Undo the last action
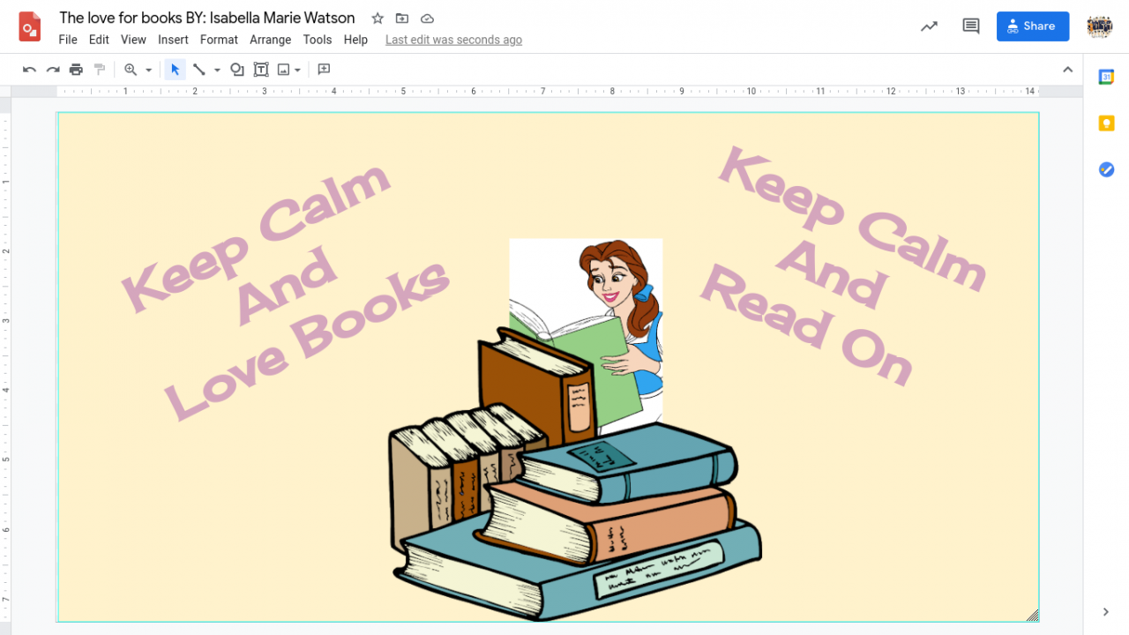Image resolution: width=1129 pixels, height=635 pixels. tap(29, 70)
